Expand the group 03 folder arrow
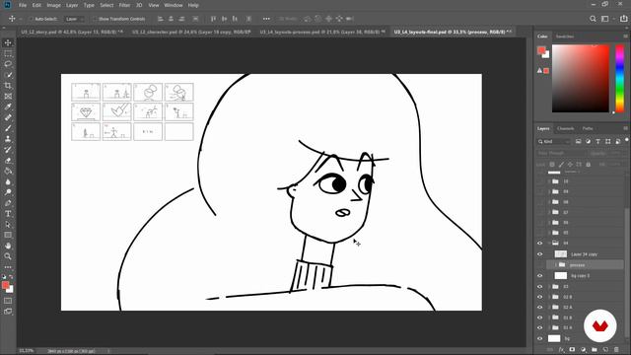Screen dimensions: 631x355 tap(550, 287)
